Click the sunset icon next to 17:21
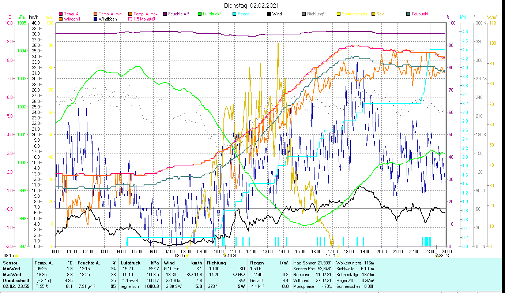The width and height of the screenshot is (505, 293). click(338, 256)
